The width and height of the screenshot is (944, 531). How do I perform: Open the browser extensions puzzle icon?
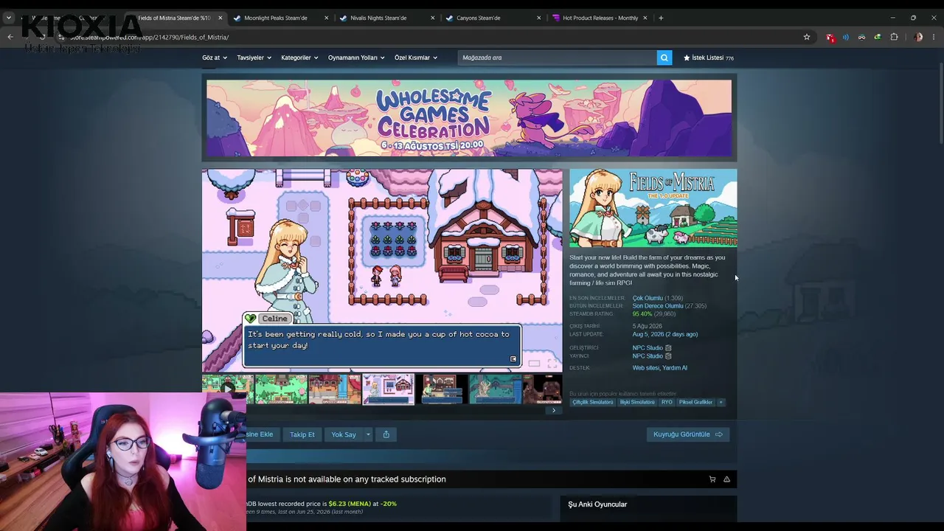[x=894, y=37]
